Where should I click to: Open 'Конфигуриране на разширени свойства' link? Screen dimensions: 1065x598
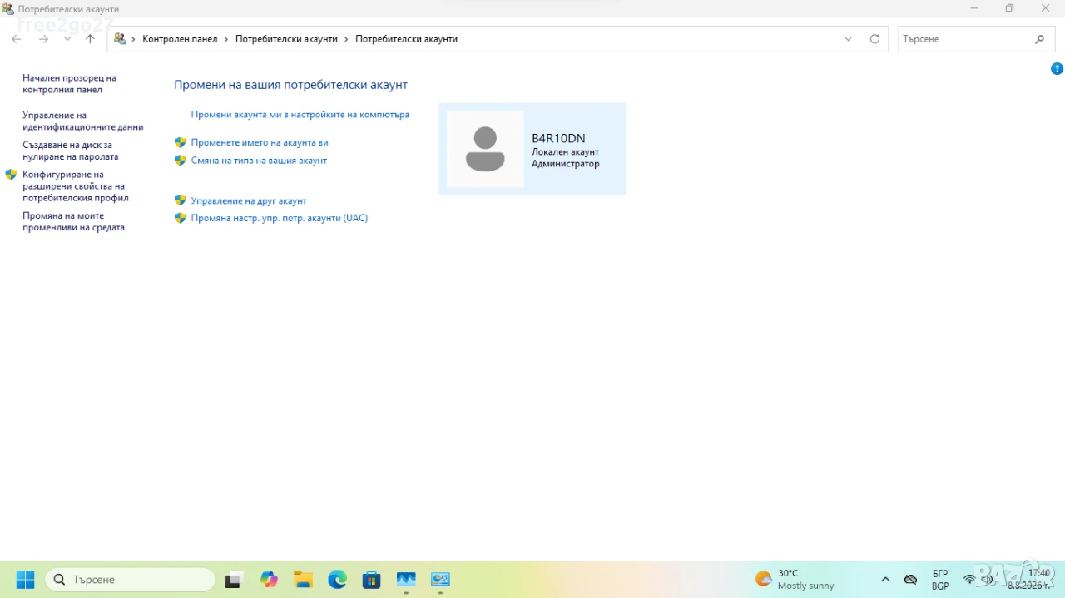(x=75, y=186)
